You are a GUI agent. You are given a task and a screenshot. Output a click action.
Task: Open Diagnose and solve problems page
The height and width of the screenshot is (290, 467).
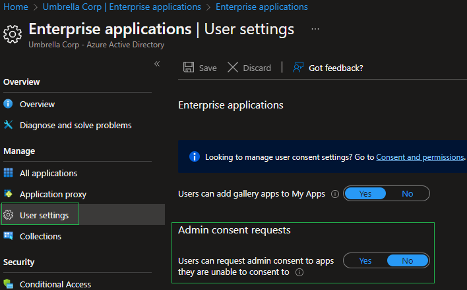[x=76, y=125]
